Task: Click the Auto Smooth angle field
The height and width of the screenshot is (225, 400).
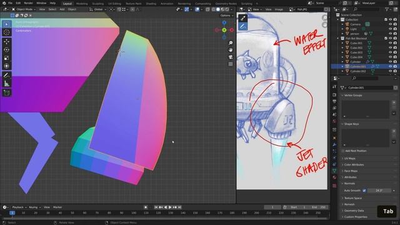Action: (x=379, y=191)
